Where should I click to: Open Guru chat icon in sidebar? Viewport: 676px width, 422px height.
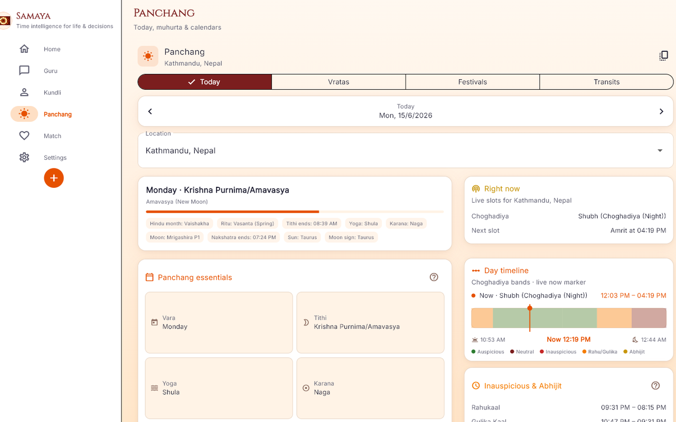coord(24,71)
